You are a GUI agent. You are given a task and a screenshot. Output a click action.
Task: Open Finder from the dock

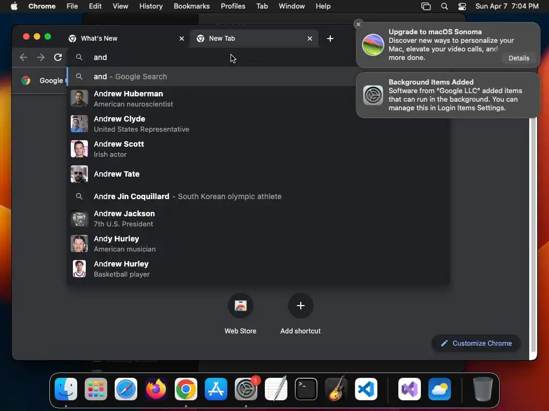click(x=66, y=389)
